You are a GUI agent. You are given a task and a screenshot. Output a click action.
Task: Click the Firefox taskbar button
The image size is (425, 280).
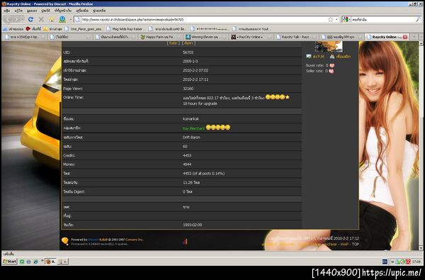pyautogui.click(x=50, y=262)
